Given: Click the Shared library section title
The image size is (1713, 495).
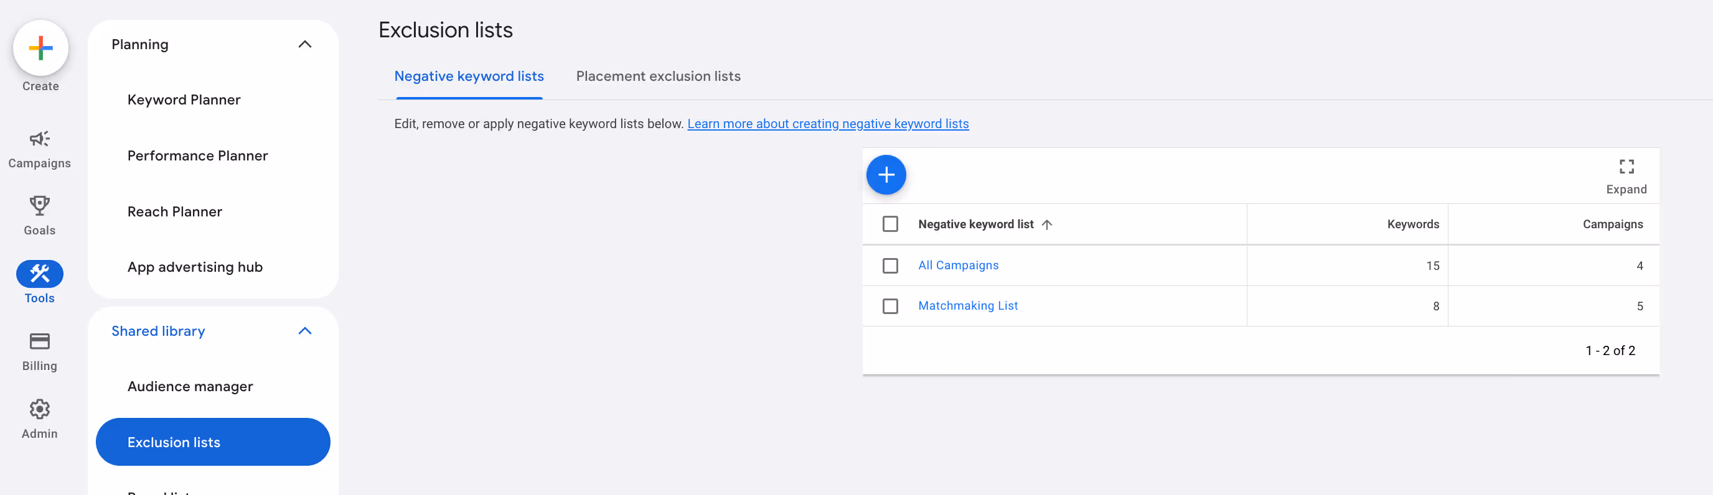Looking at the screenshot, I should (x=157, y=331).
